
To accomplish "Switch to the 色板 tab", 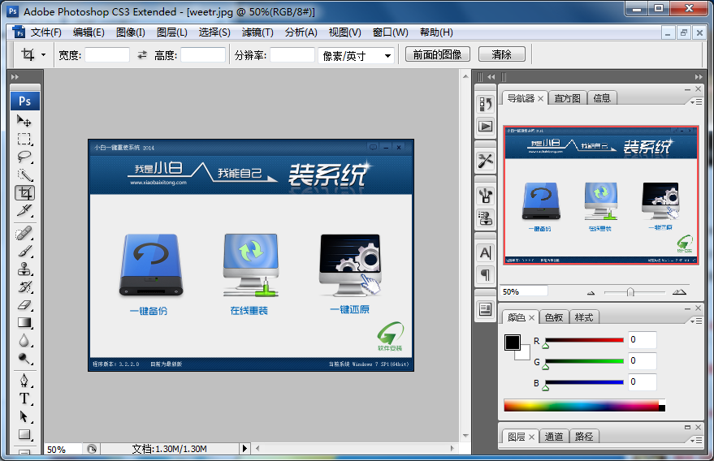I will (554, 317).
